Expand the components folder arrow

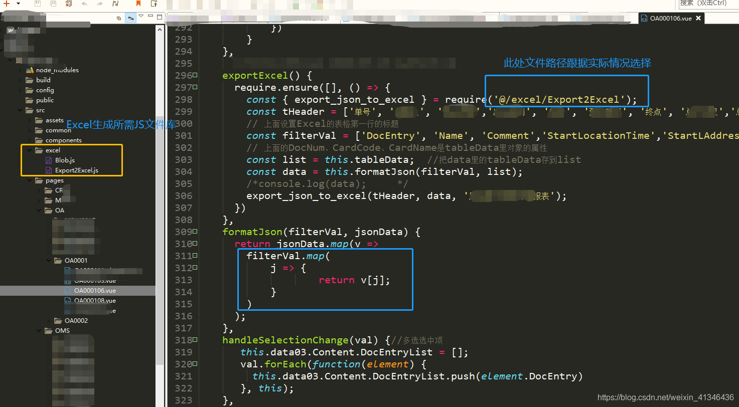coord(30,140)
